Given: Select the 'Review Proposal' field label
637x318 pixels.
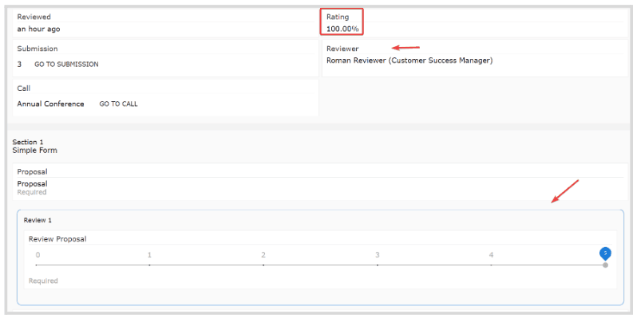Looking at the screenshot, I should (57, 239).
